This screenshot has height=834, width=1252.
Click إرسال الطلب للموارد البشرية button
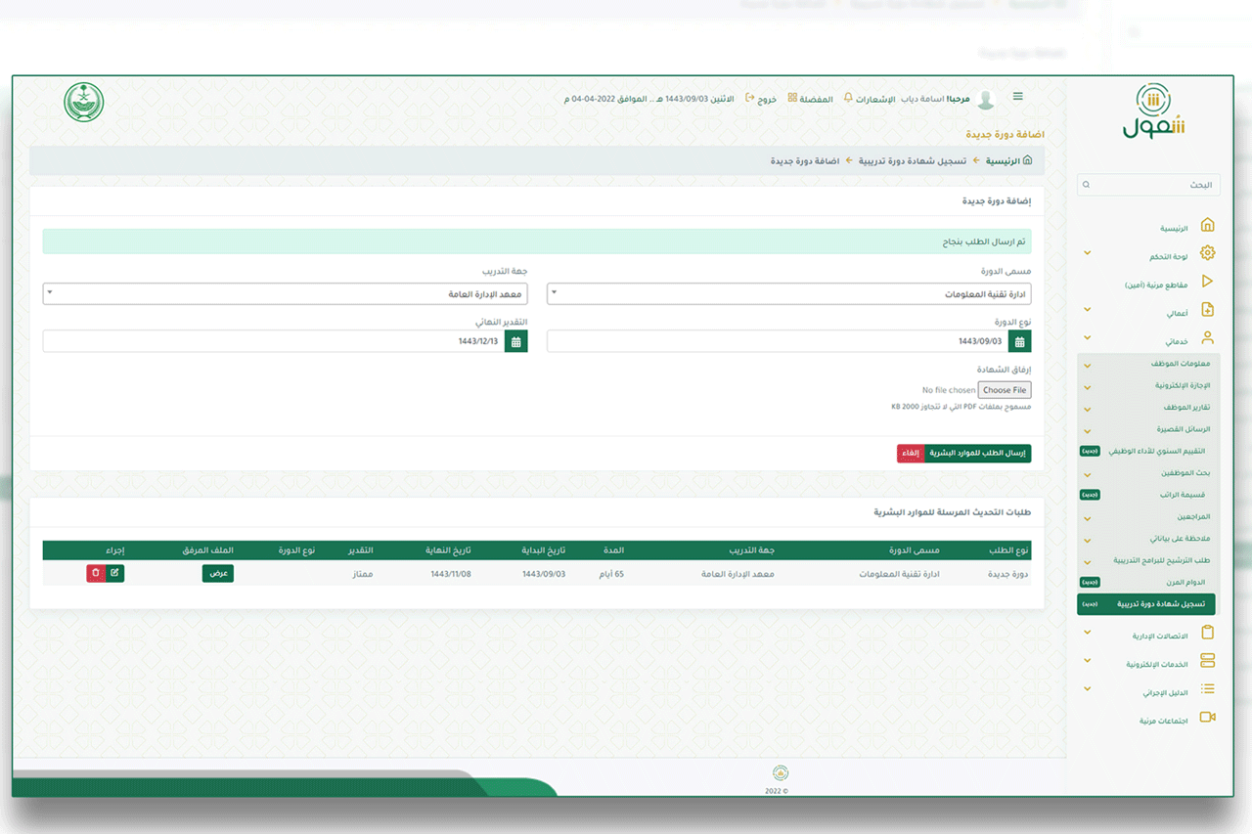[977, 454]
